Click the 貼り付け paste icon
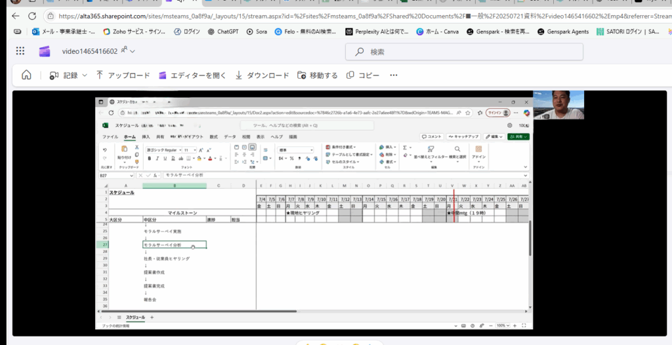Screen dimensions: 672x345 point(125,149)
